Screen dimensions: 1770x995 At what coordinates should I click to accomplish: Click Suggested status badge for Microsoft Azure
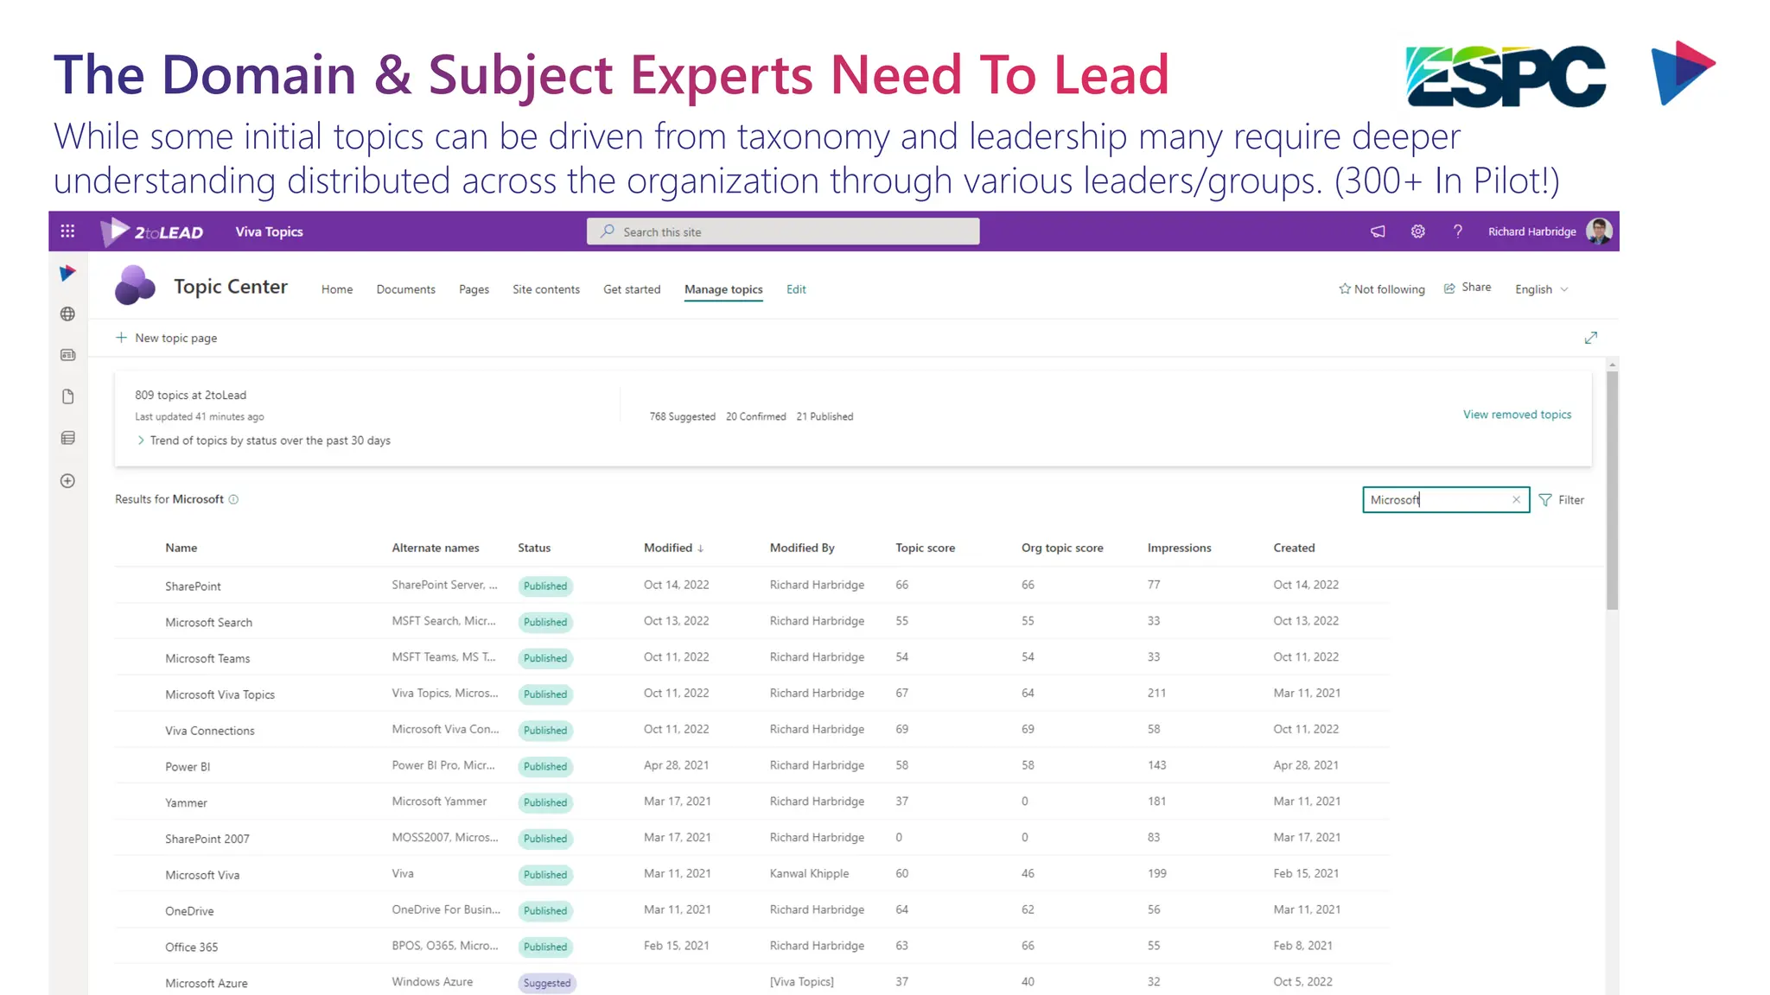point(547,983)
